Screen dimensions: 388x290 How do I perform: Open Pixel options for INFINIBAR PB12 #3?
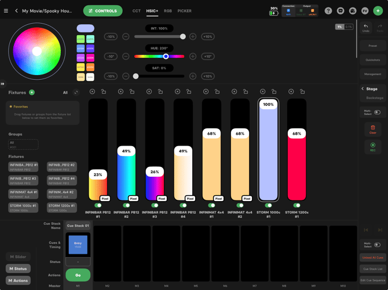(162, 198)
